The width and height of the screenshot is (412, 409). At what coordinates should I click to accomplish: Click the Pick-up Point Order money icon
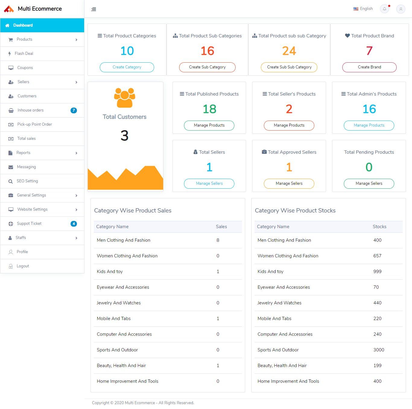pos(11,124)
